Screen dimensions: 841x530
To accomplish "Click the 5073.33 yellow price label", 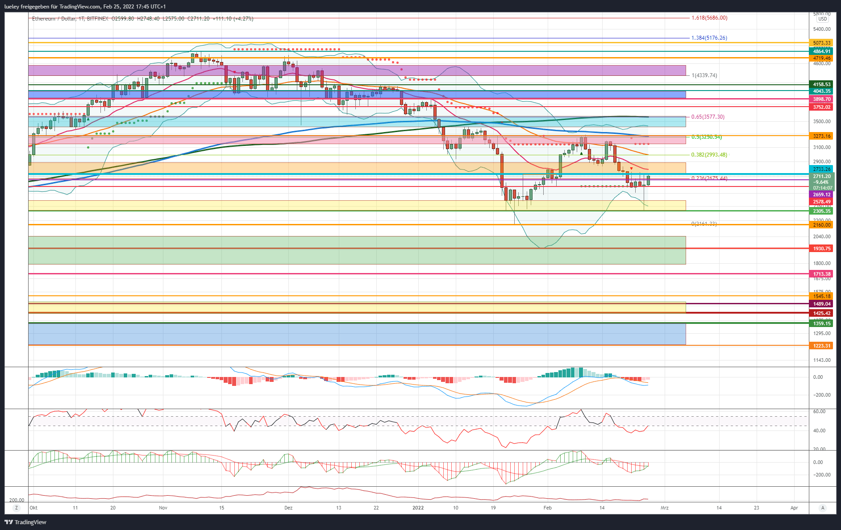I will tap(821, 43).
